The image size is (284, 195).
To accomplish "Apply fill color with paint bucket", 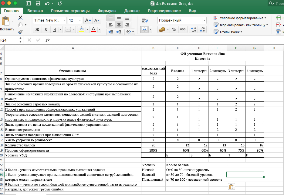I will point(82,29).
